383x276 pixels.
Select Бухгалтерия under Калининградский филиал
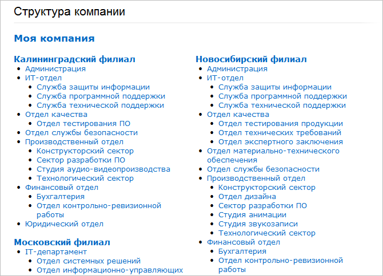(x=61, y=197)
